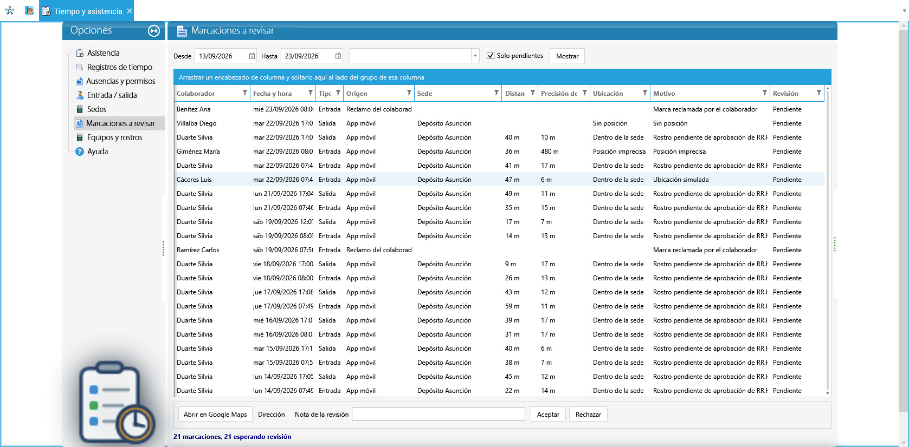Image resolution: width=909 pixels, height=447 pixels.
Task: Select the Benítez Ana row
Action: click(499, 109)
